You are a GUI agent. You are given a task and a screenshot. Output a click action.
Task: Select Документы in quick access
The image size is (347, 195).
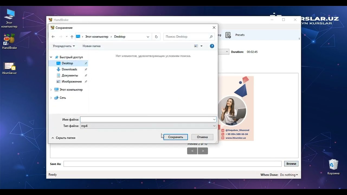coord(70,76)
